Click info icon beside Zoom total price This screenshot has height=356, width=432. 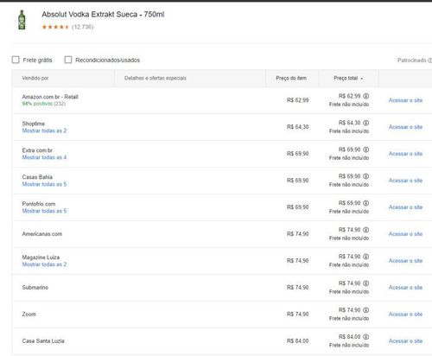point(365,310)
